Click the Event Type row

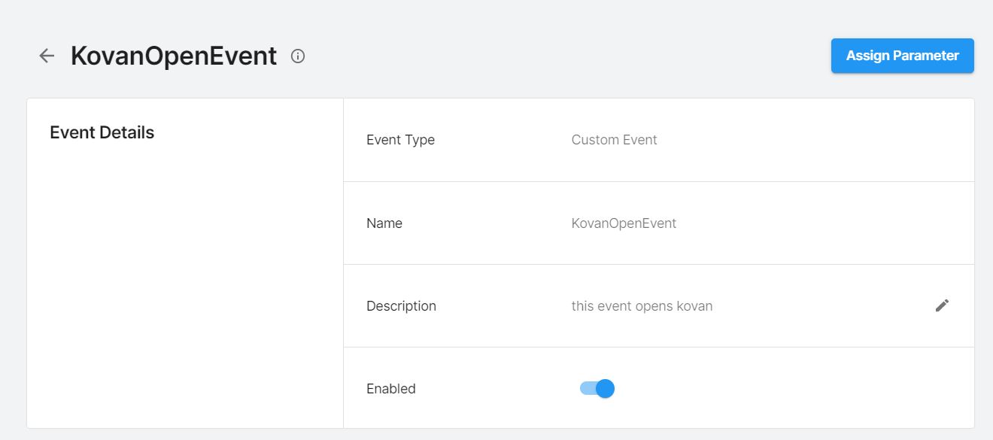click(400, 140)
